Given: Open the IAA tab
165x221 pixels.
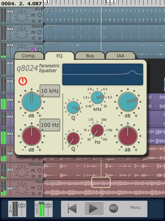Looking at the screenshot, I should click(120, 56).
